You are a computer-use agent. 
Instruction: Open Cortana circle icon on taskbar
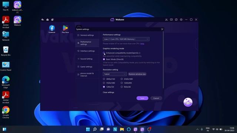coord(128,129)
